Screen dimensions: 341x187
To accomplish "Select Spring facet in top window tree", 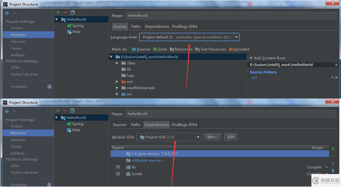I will [75, 26].
